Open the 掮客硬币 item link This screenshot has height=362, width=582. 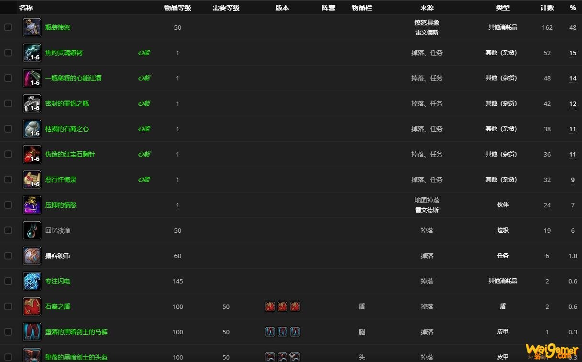pos(57,256)
